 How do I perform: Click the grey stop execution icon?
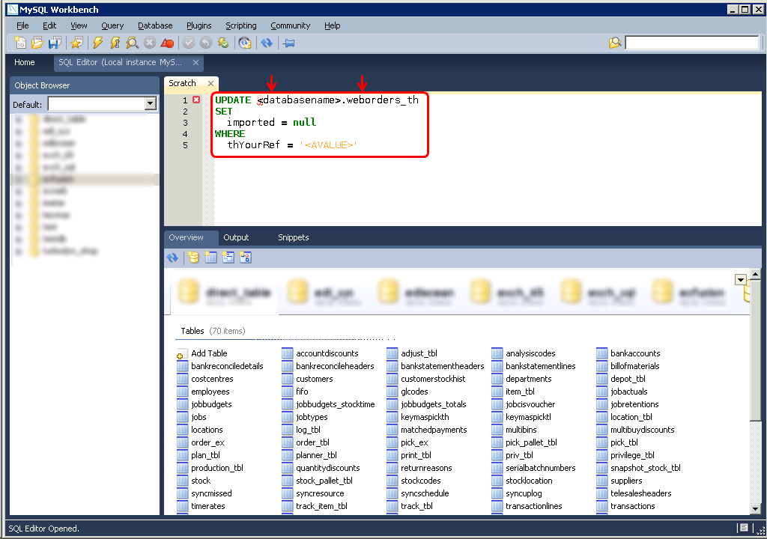150,43
